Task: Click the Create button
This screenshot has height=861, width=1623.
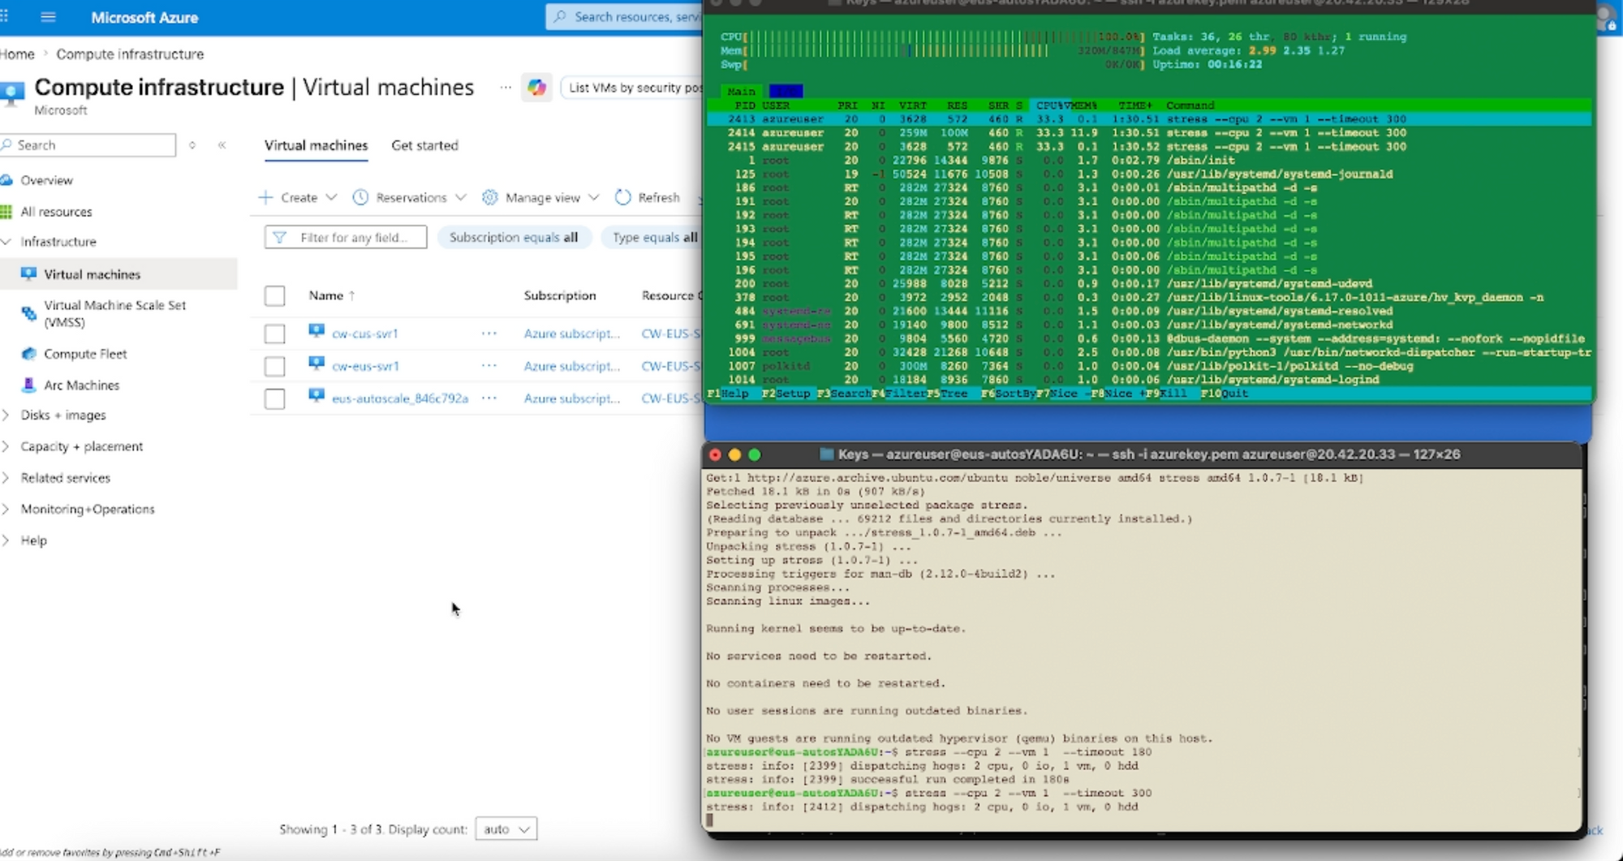Action: coord(297,197)
